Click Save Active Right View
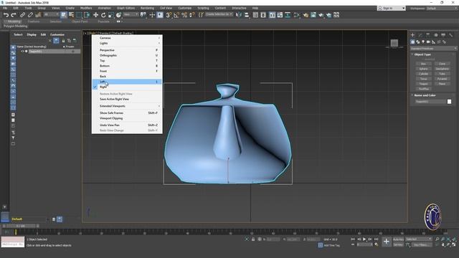 click(x=127, y=99)
